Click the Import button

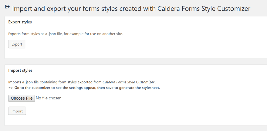pos(17,111)
